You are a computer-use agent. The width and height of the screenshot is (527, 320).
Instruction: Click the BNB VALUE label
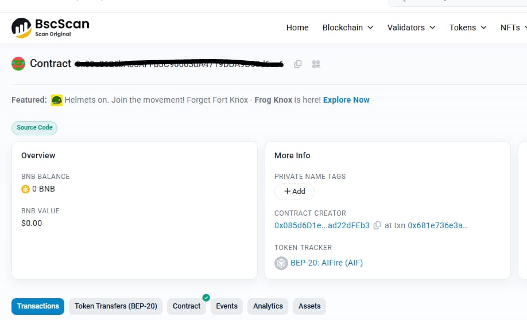(x=40, y=211)
